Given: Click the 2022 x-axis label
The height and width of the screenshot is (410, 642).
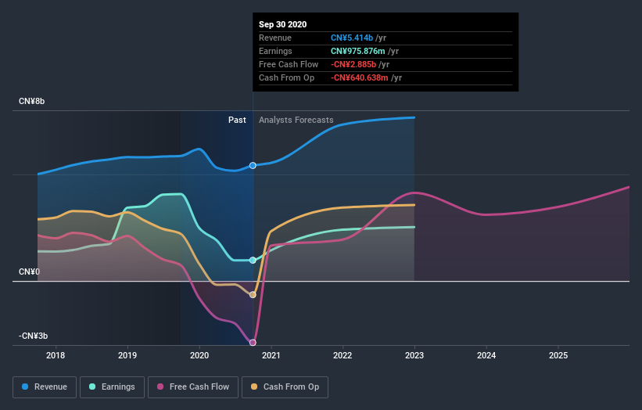Looking at the screenshot, I should (343, 355).
